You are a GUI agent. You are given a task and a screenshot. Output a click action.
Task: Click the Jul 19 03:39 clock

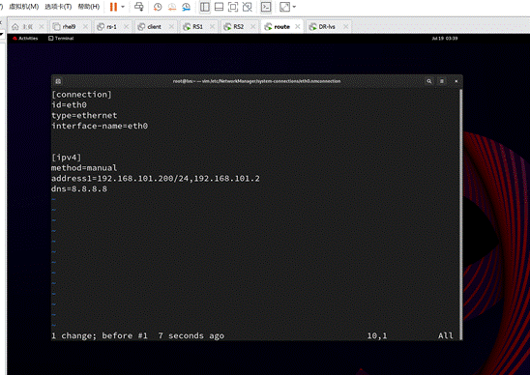pyautogui.click(x=445, y=38)
